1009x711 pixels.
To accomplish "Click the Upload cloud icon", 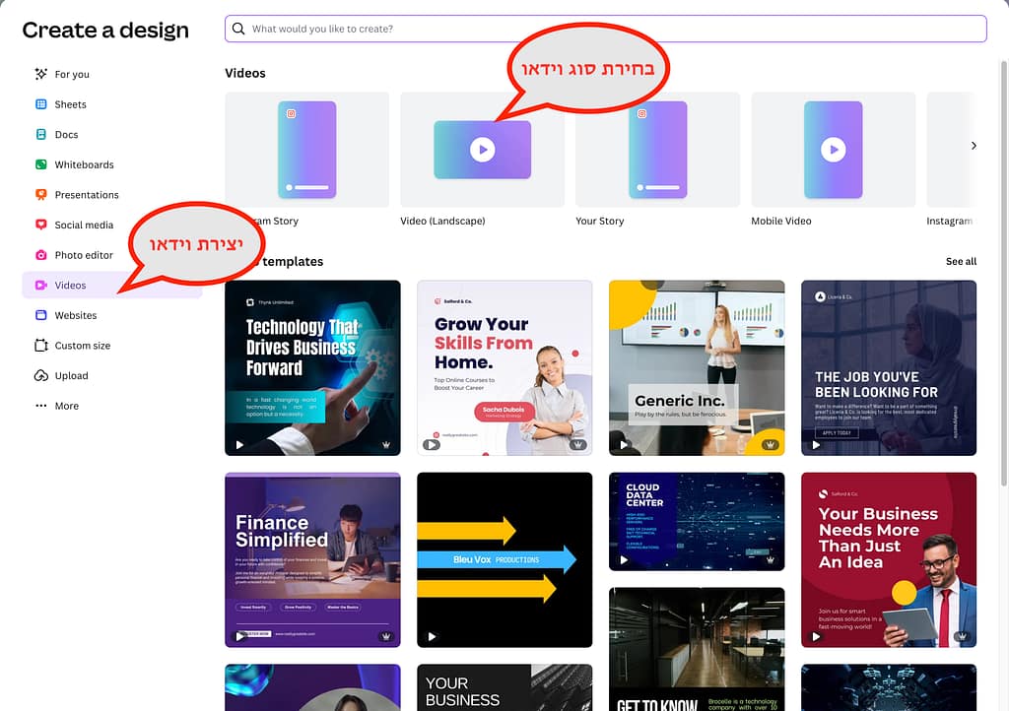I will tap(41, 375).
